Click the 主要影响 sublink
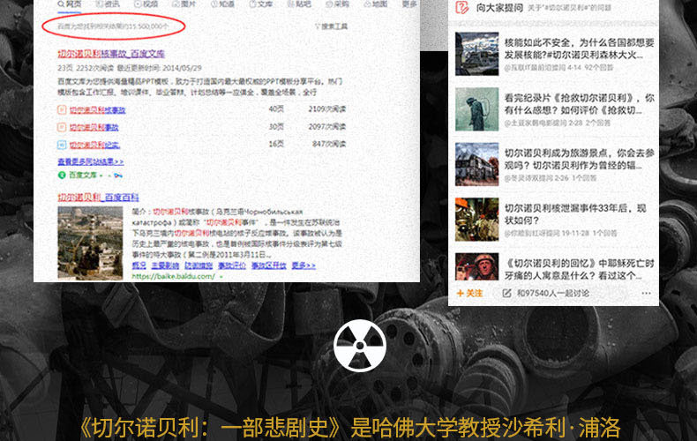697x441 pixels. pos(165,265)
